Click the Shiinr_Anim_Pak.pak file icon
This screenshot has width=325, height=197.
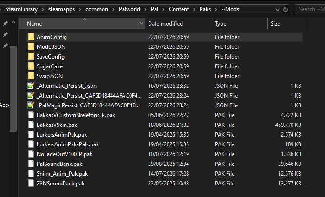pos(31,173)
